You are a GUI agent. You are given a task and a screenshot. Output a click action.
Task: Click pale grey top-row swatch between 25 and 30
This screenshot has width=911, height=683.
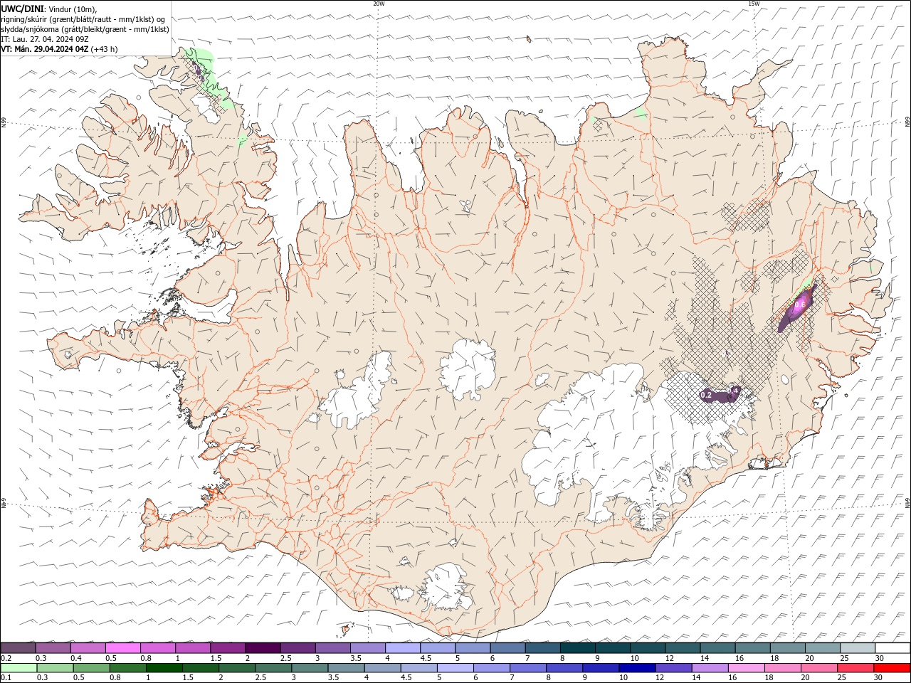click(x=857, y=648)
